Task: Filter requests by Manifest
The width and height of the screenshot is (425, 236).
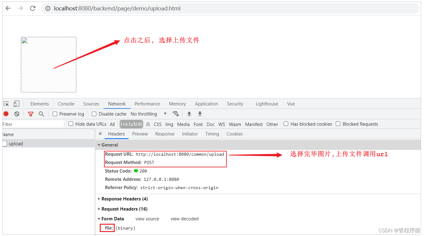Action: click(254, 124)
